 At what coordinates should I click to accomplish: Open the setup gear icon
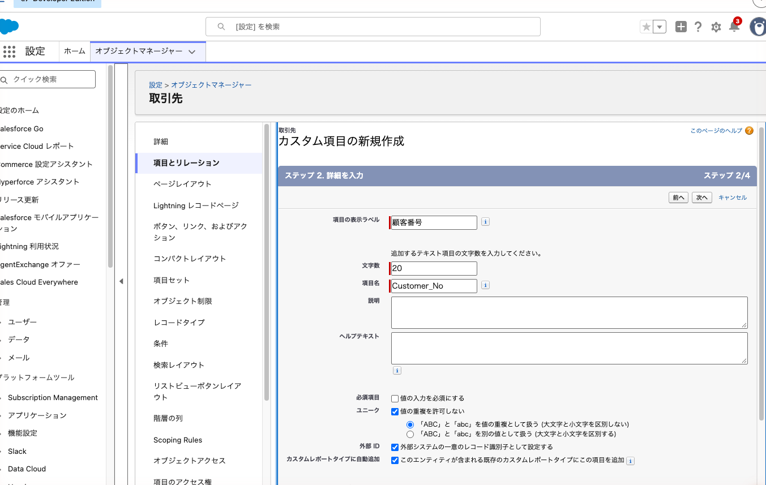tap(716, 27)
